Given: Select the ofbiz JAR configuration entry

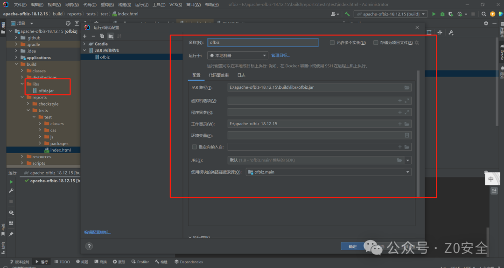Looking at the screenshot, I should click(132, 57).
